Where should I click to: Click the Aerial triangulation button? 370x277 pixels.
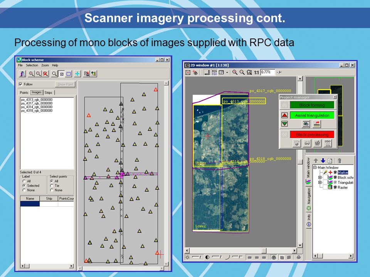click(x=312, y=115)
